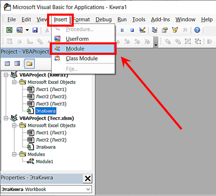
Task: Click the Quick Info icon on the Edit toolbar
Action: 30,41
